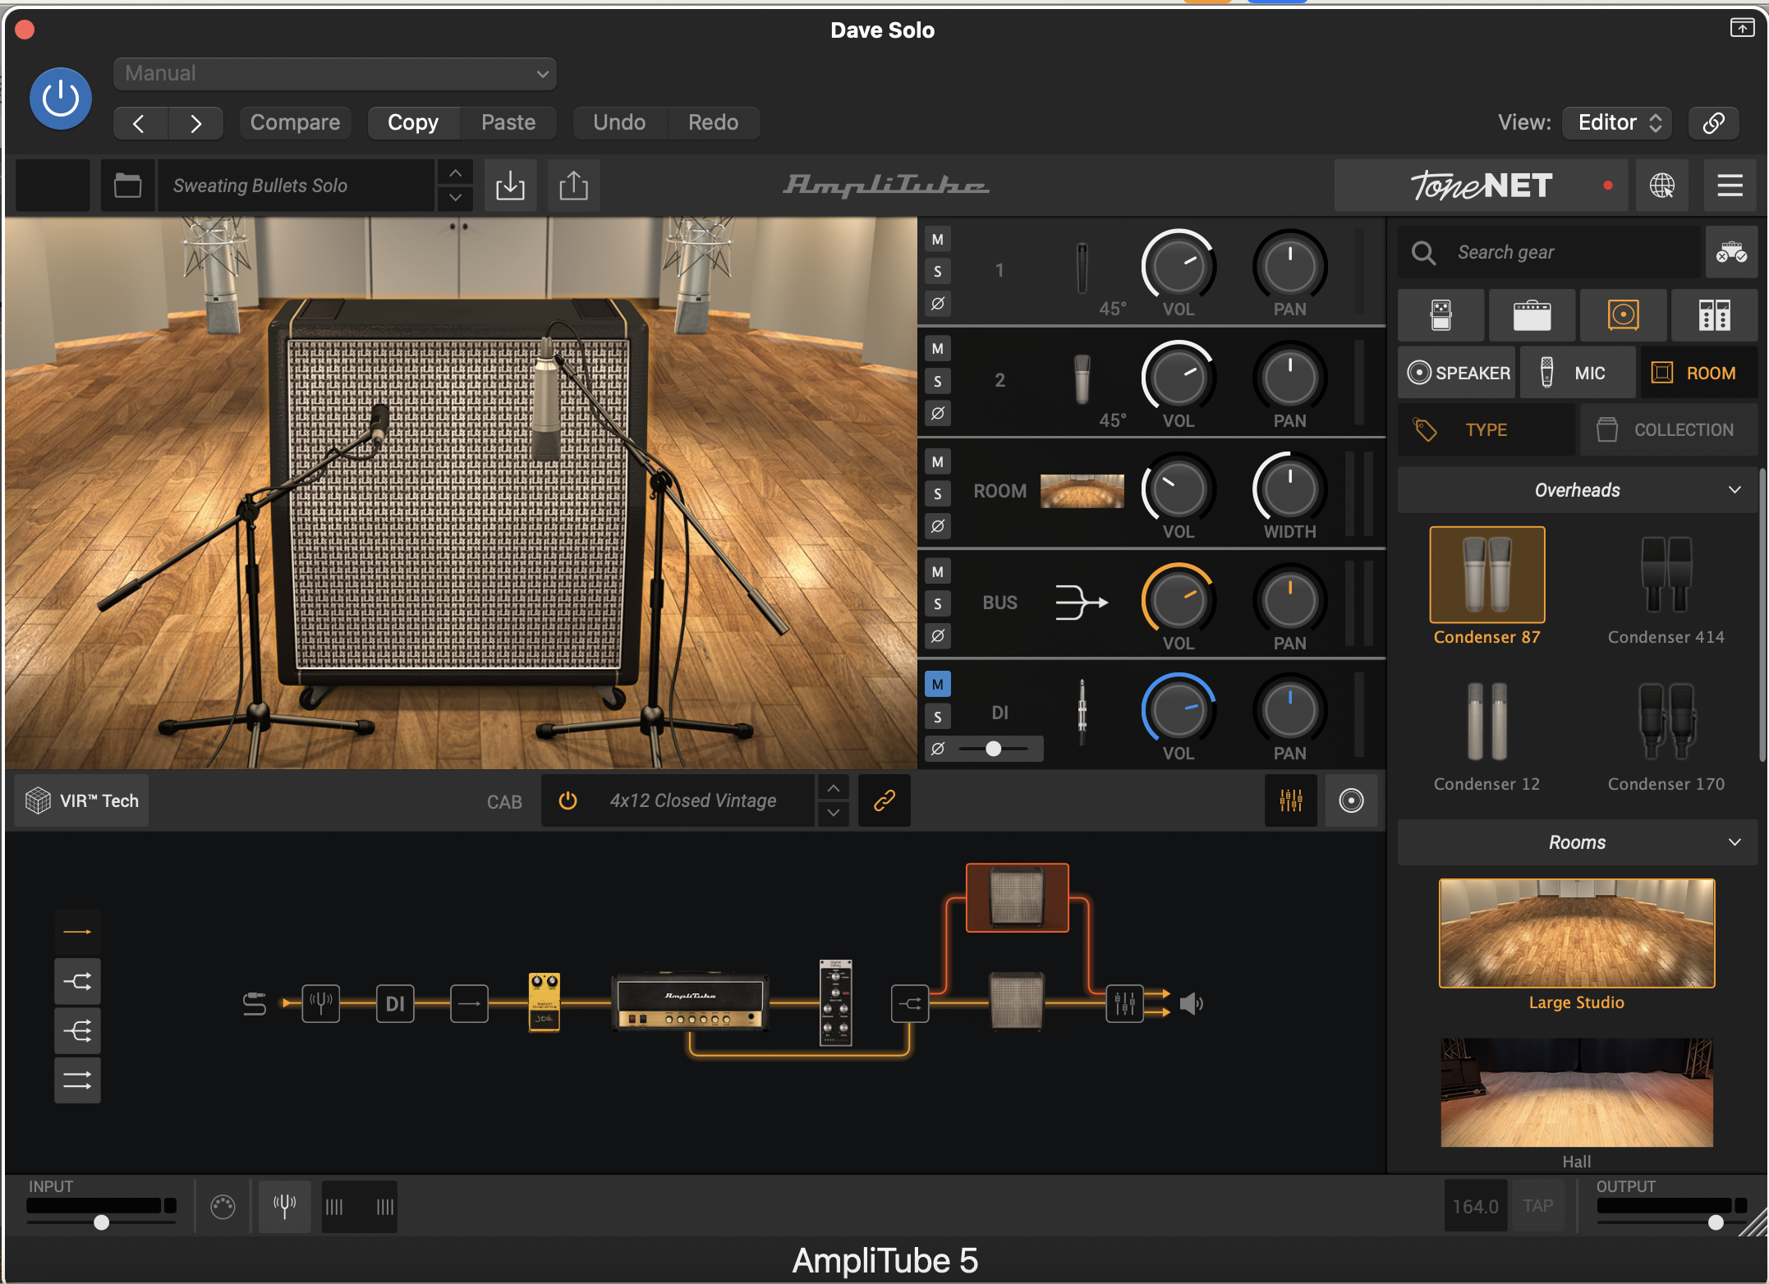Invert phase on the BUS channel

937,635
